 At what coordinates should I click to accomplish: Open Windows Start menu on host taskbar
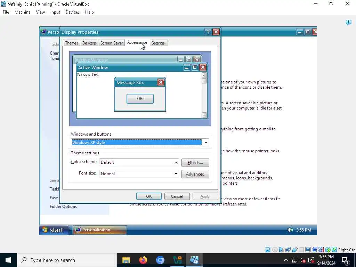pos(8,260)
